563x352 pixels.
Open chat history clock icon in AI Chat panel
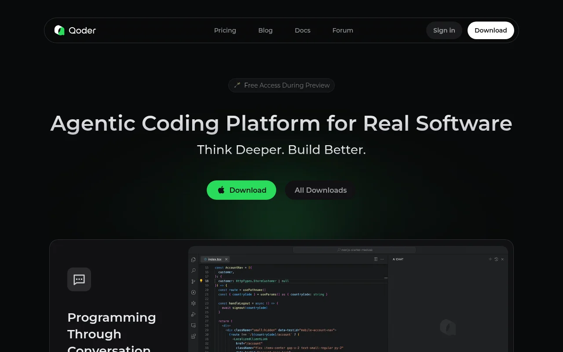coord(496,259)
